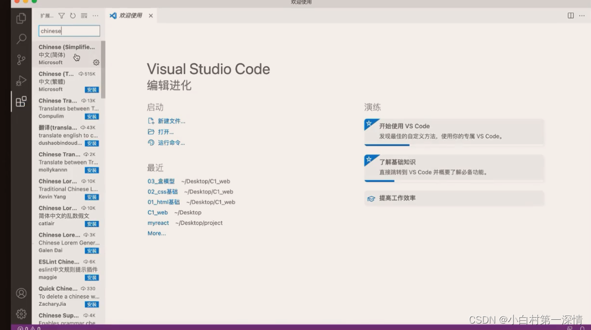
Task: Click the More... recent link
Action: point(156,233)
